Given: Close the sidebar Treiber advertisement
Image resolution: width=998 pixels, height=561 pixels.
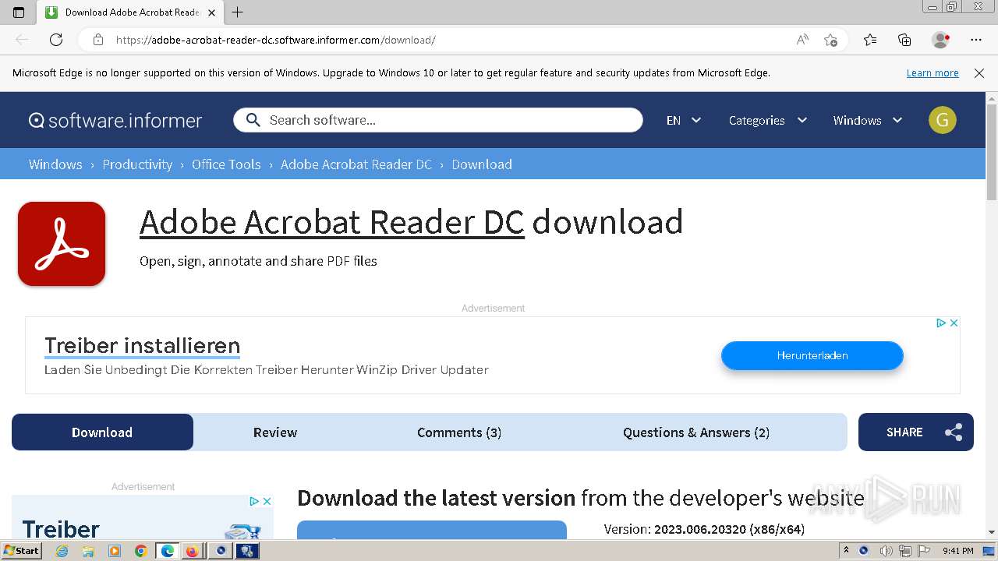Looking at the screenshot, I should click(267, 501).
